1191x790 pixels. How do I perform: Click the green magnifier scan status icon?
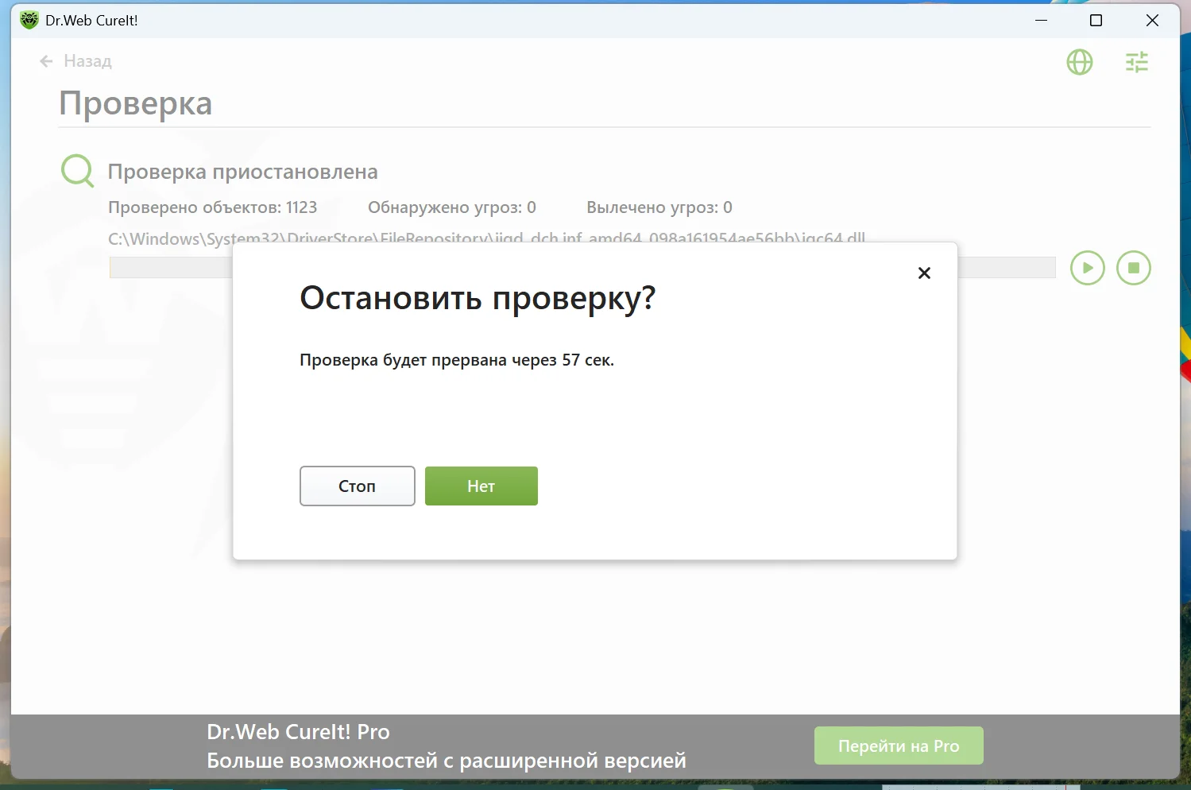[x=78, y=171]
